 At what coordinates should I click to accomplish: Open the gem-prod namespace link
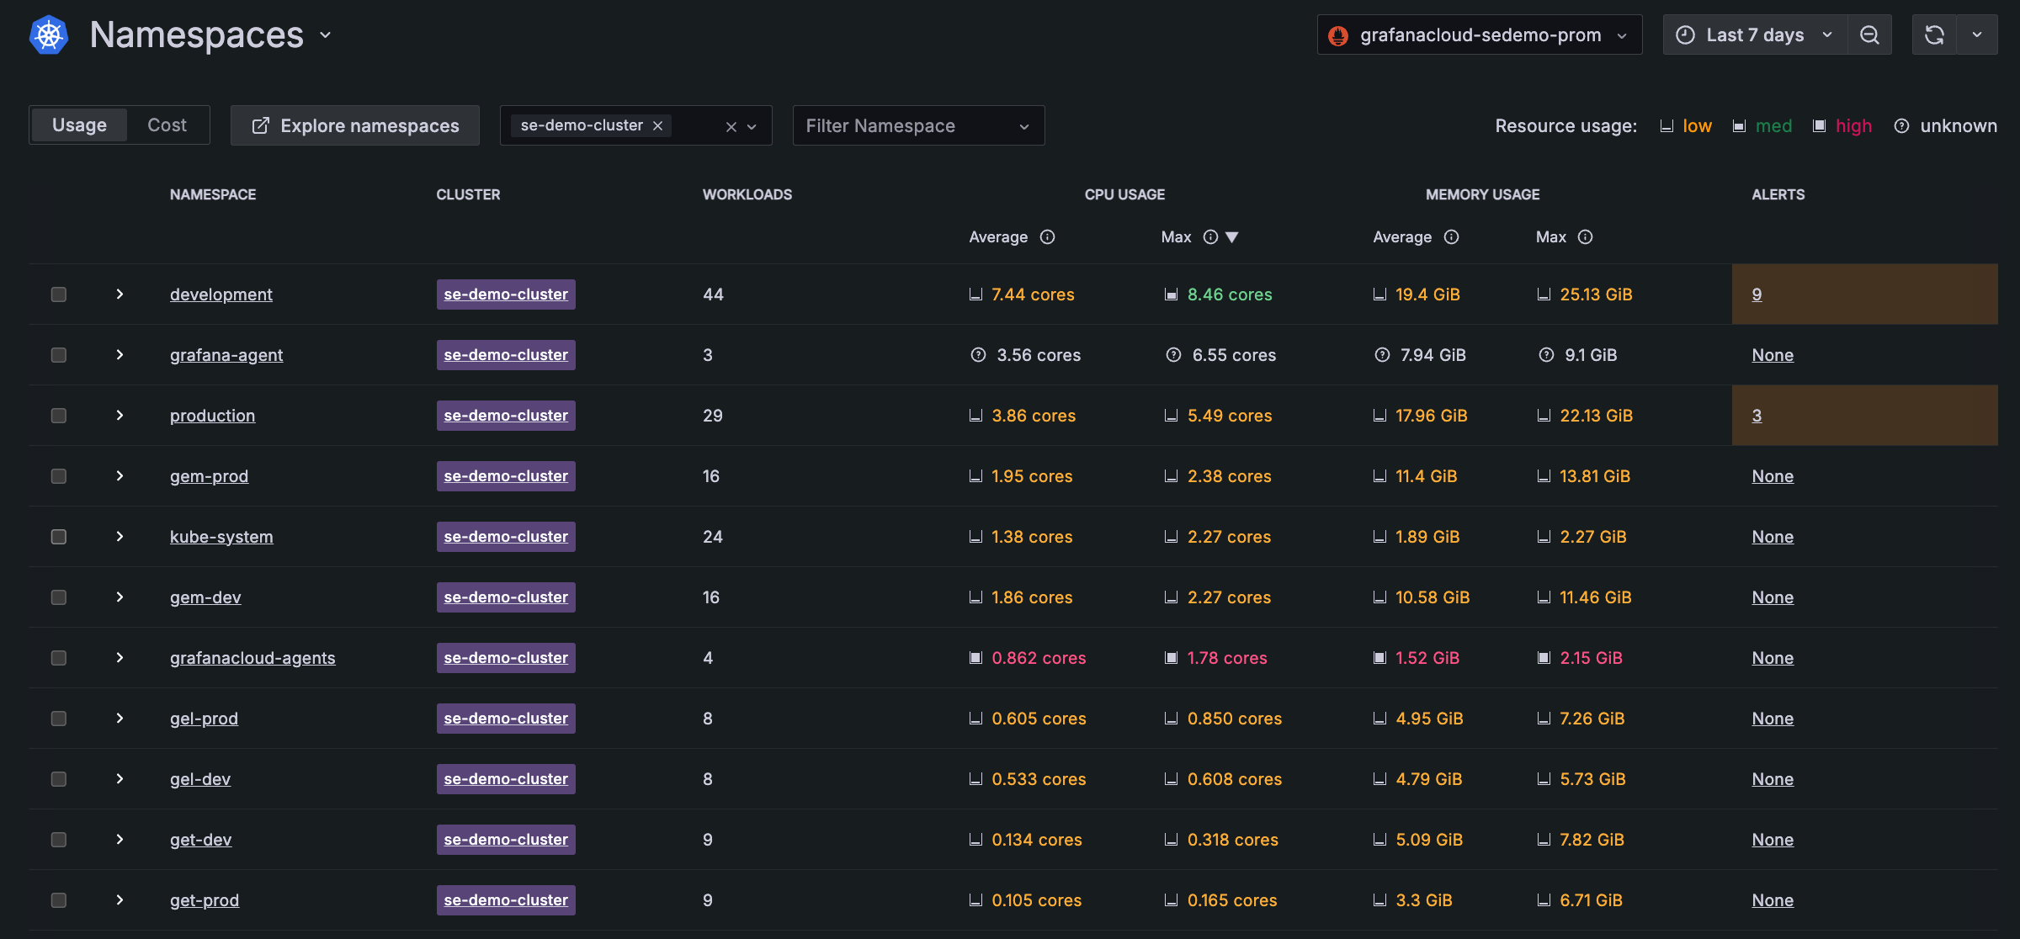209,476
